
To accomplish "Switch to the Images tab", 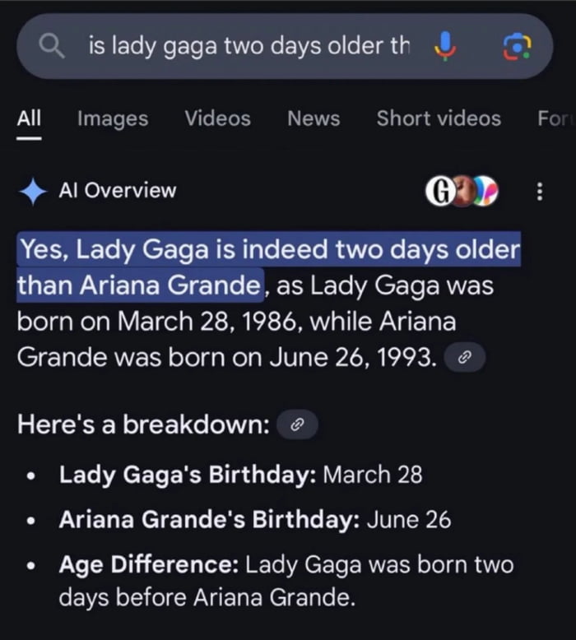I will point(113,118).
